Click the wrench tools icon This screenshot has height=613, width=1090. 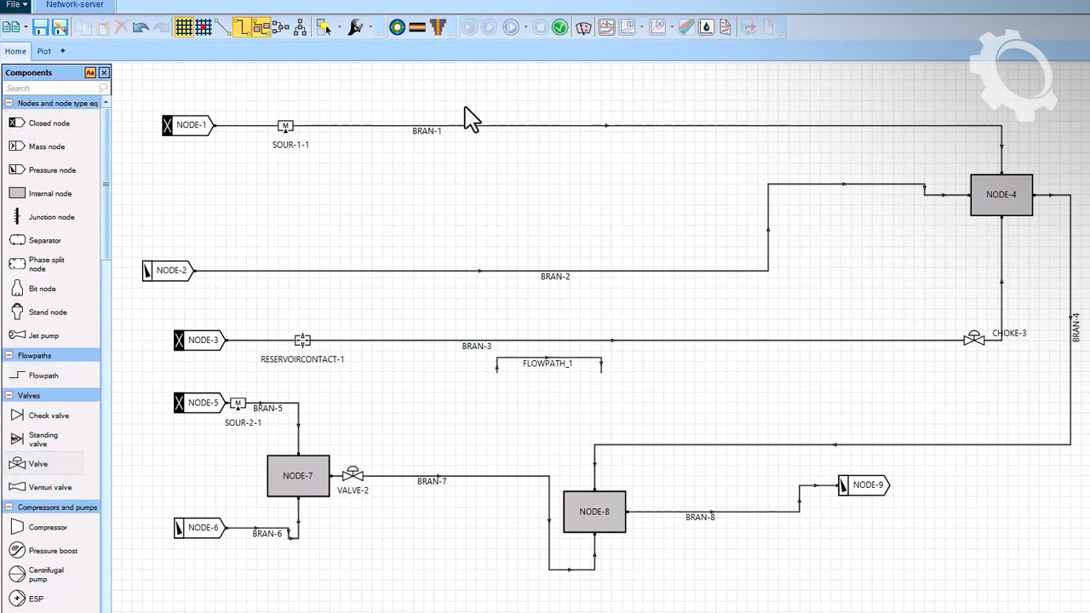click(x=355, y=27)
